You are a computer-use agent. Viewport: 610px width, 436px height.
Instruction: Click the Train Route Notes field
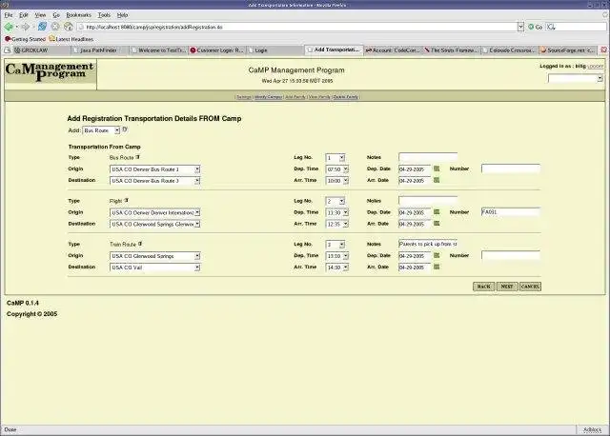(428, 244)
